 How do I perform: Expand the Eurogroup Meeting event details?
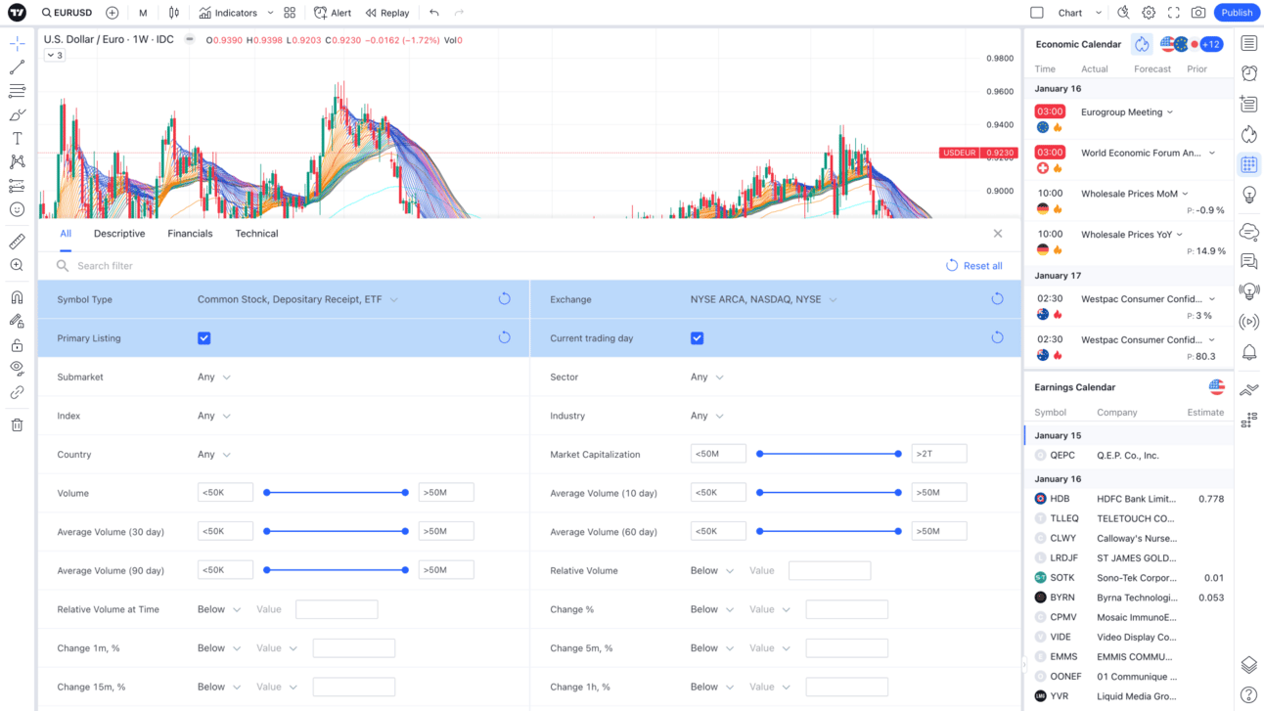coord(1170,112)
